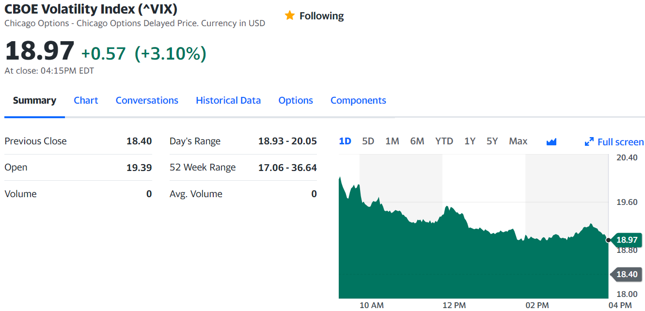Click the 52 Week Range value 17.06 - 36.64
The image size is (645, 311).
[287, 168]
